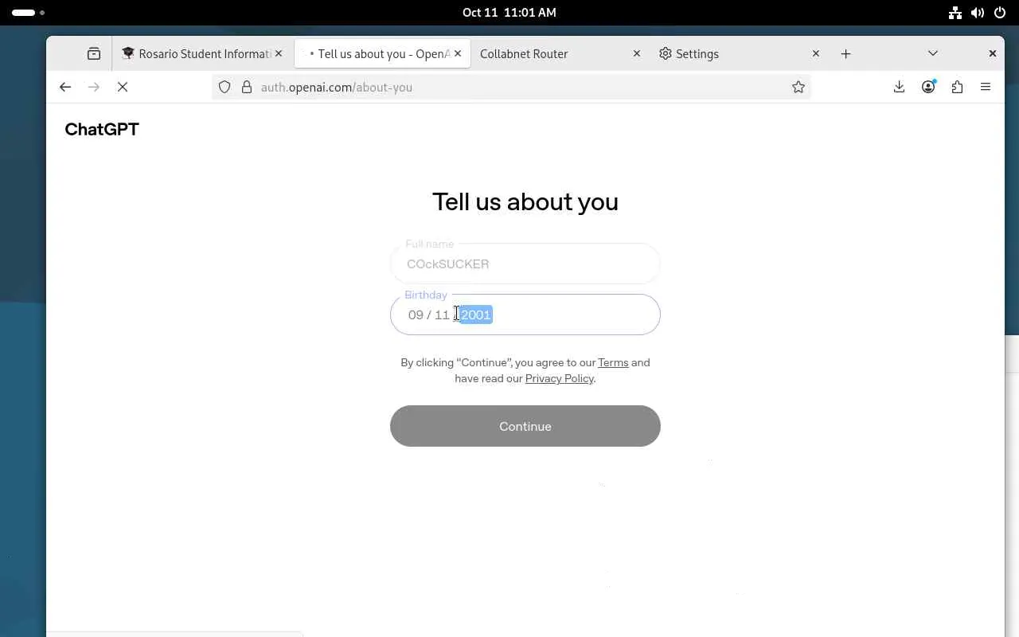Screen dimensions: 1019x637
Task: Open the network status indicator
Action: click(955, 13)
